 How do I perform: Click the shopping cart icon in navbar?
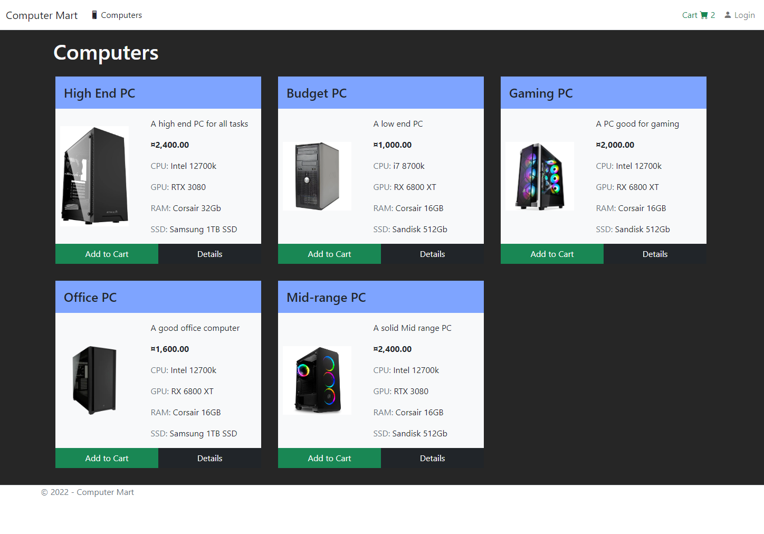pyautogui.click(x=704, y=15)
